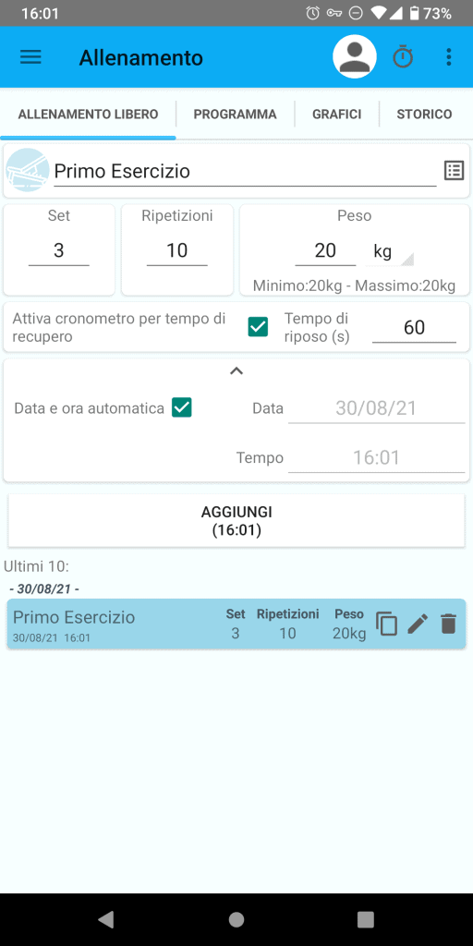Open the exercise list icon

(x=455, y=171)
